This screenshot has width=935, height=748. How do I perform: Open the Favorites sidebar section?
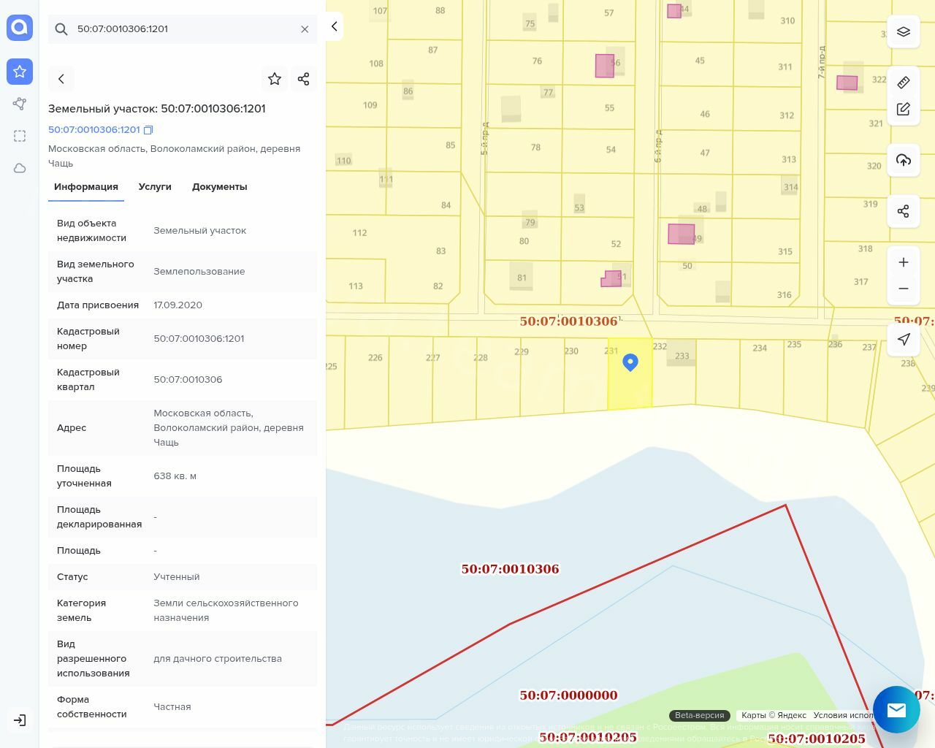(20, 72)
